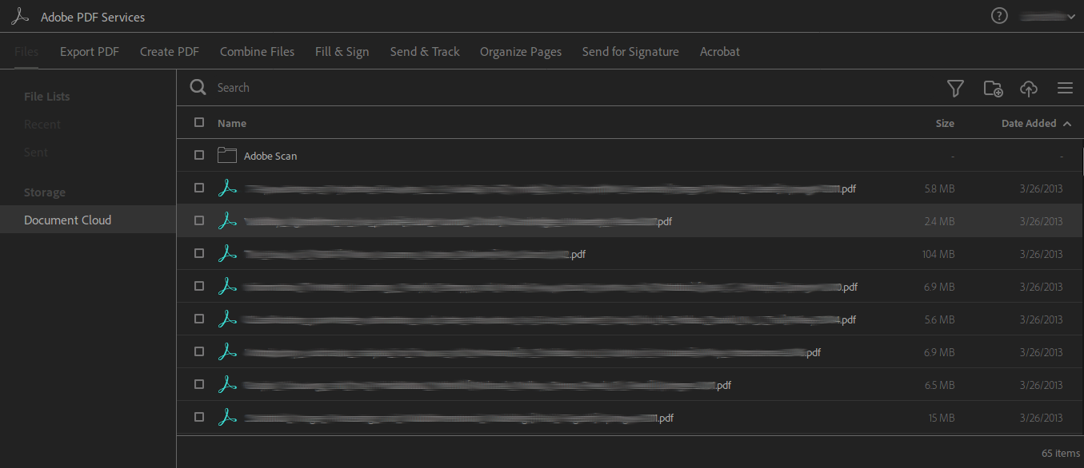Toggle Date Added sort order chevron
The image size is (1084, 468).
click(1066, 123)
